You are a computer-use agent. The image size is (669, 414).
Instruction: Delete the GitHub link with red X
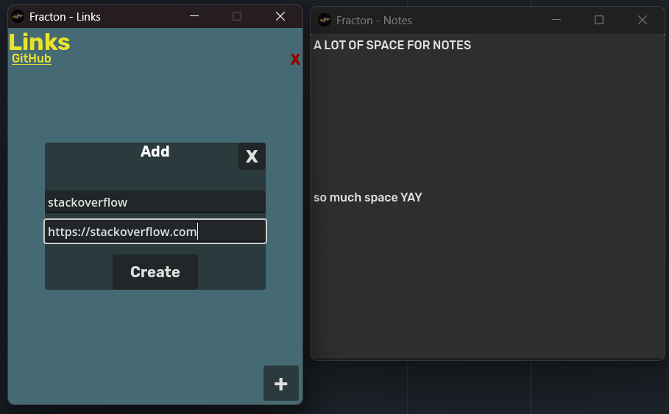(295, 60)
